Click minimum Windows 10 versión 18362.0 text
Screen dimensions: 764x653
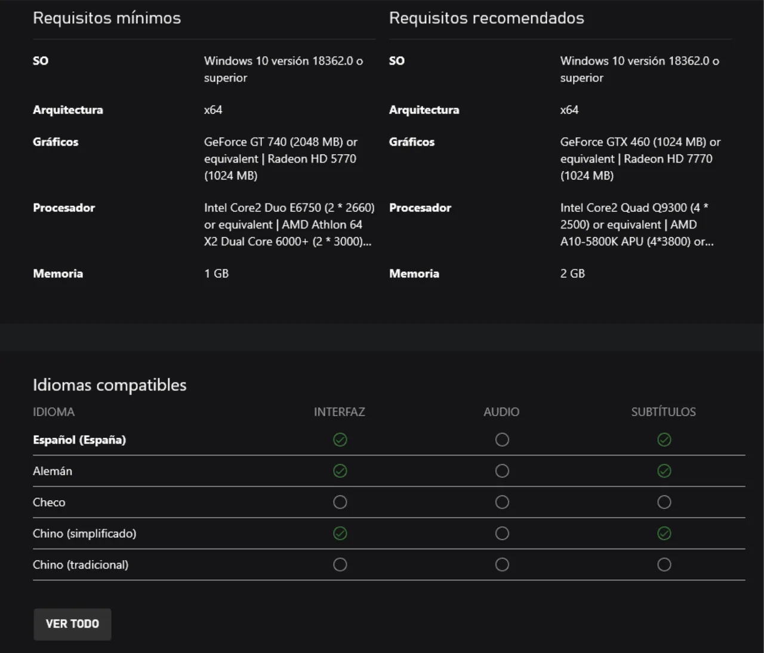pyautogui.click(x=284, y=69)
